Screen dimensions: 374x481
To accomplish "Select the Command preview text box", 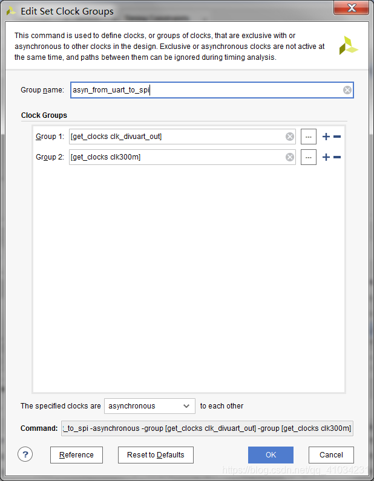I will click(207, 428).
